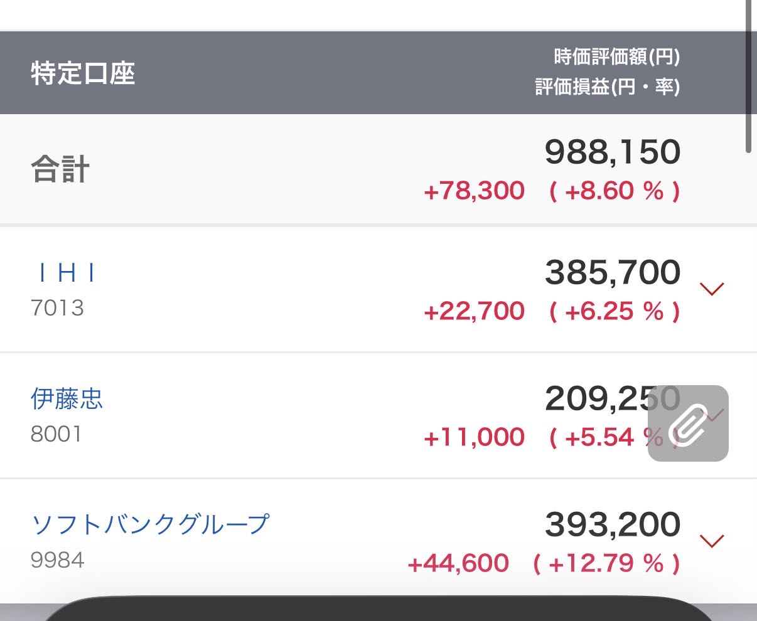Screen dimensions: 757x621
Task: Open the 伊藤忠 stock link
Action: 67,399
